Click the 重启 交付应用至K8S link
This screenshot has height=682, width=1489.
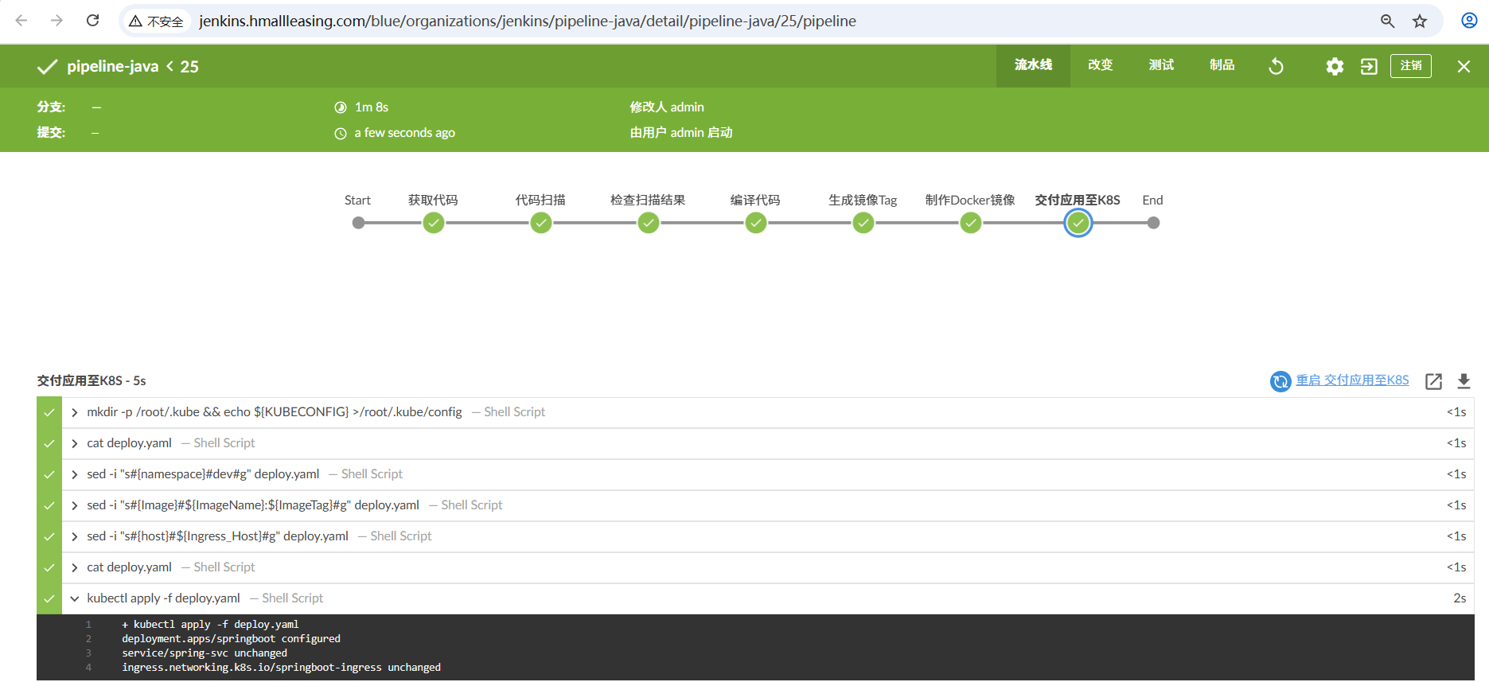pyautogui.click(x=1351, y=380)
